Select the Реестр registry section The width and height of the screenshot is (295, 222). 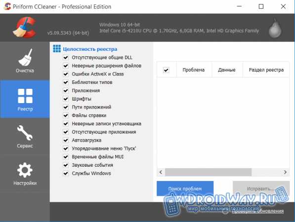(25, 99)
